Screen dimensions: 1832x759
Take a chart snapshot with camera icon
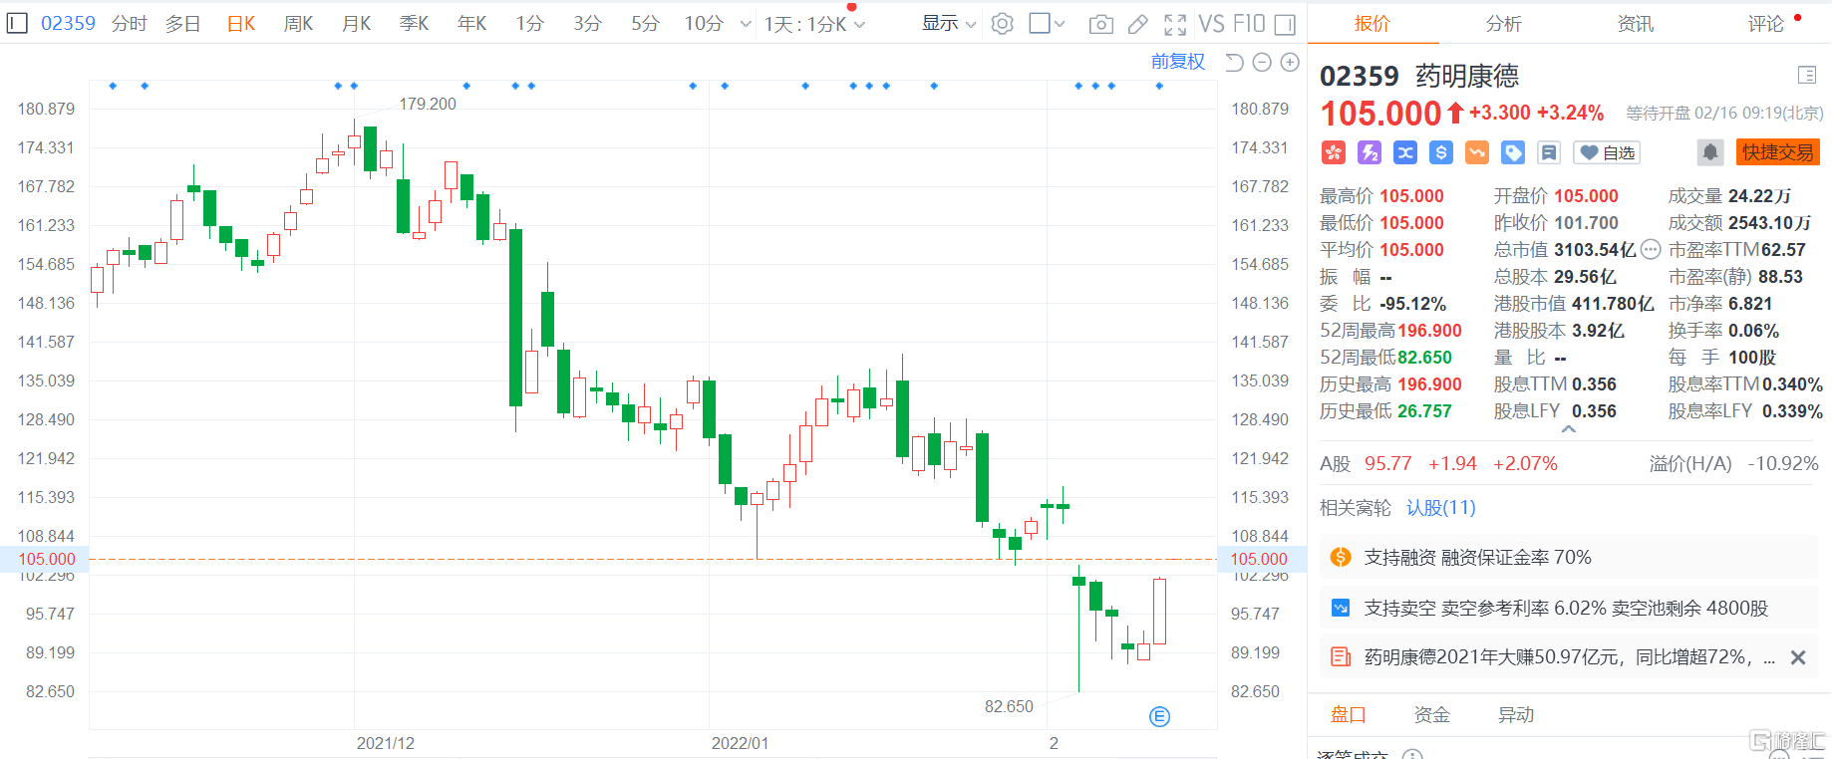[1101, 24]
